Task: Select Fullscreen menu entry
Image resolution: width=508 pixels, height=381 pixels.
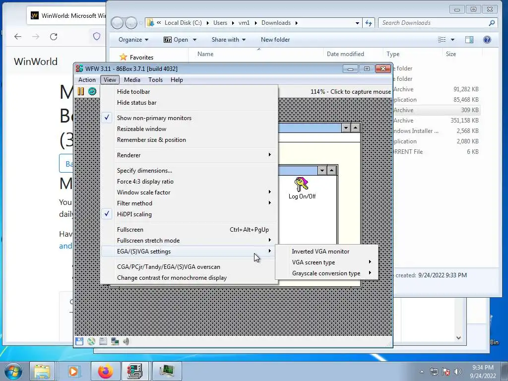Action: [190, 230]
